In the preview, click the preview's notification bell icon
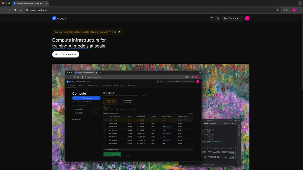Screen dimensions: 303x170 [161, 82]
